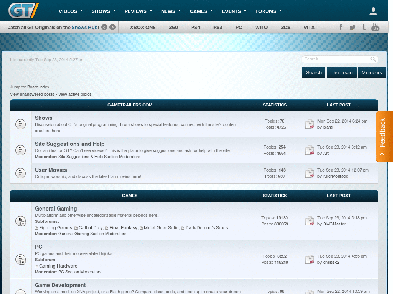View unanswered posts
Screen dimensions: 393x294
pyautogui.click(x=32, y=94)
